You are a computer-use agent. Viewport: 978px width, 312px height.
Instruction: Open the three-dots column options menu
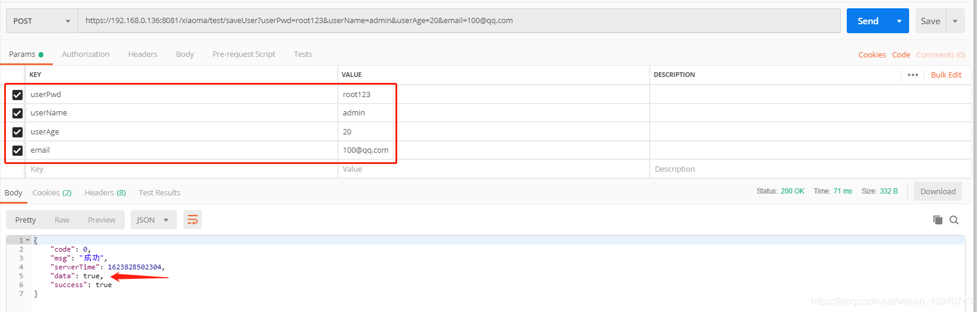913,75
